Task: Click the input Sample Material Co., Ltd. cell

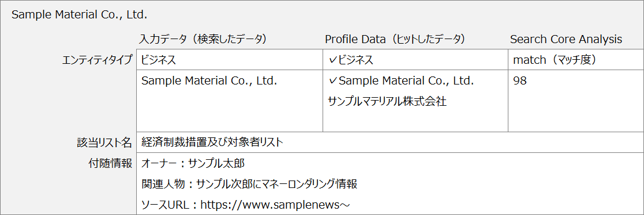Action: click(230, 101)
